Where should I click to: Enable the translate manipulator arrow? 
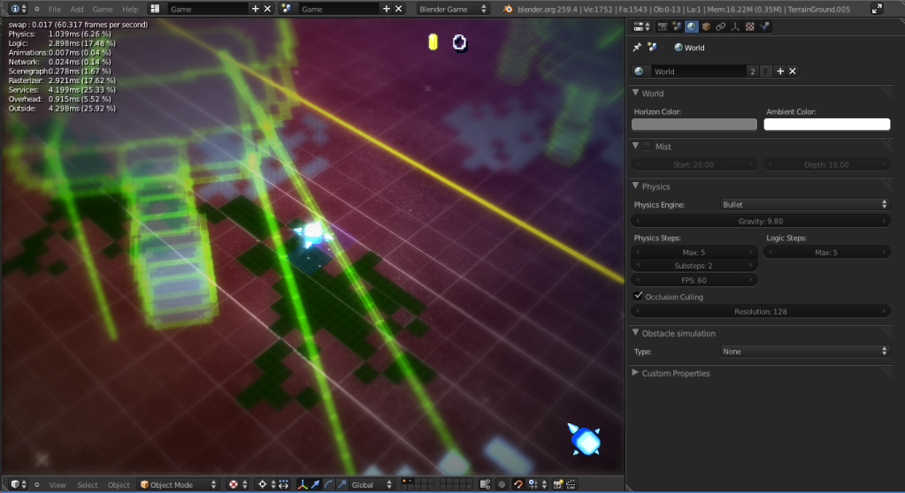pos(316,484)
